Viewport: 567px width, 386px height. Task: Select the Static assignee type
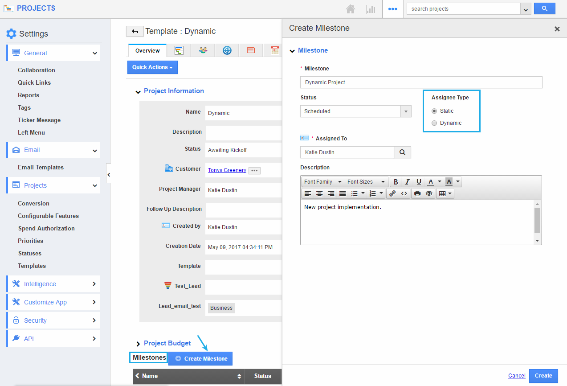(x=434, y=111)
